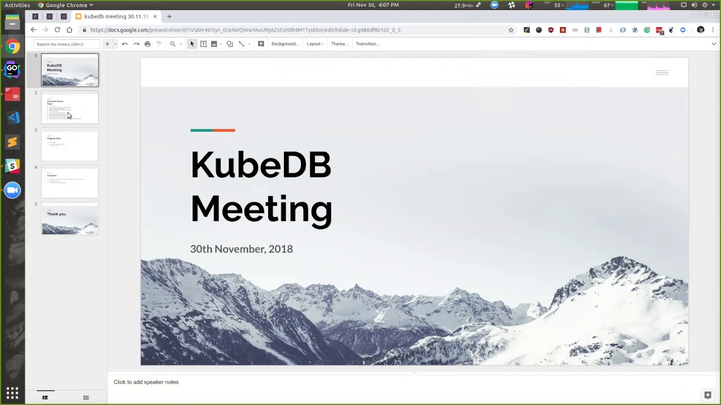Select slide 4 thumbnail in filmstrip
The height and width of the screenshot is (405, 721).
click(70, 182)
